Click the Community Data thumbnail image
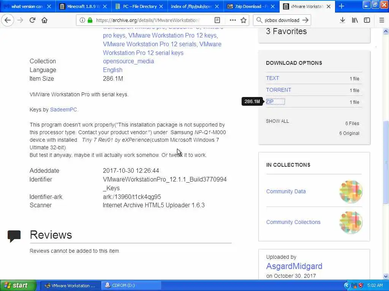This screenshot has width=389, height=291. point(351,191)
